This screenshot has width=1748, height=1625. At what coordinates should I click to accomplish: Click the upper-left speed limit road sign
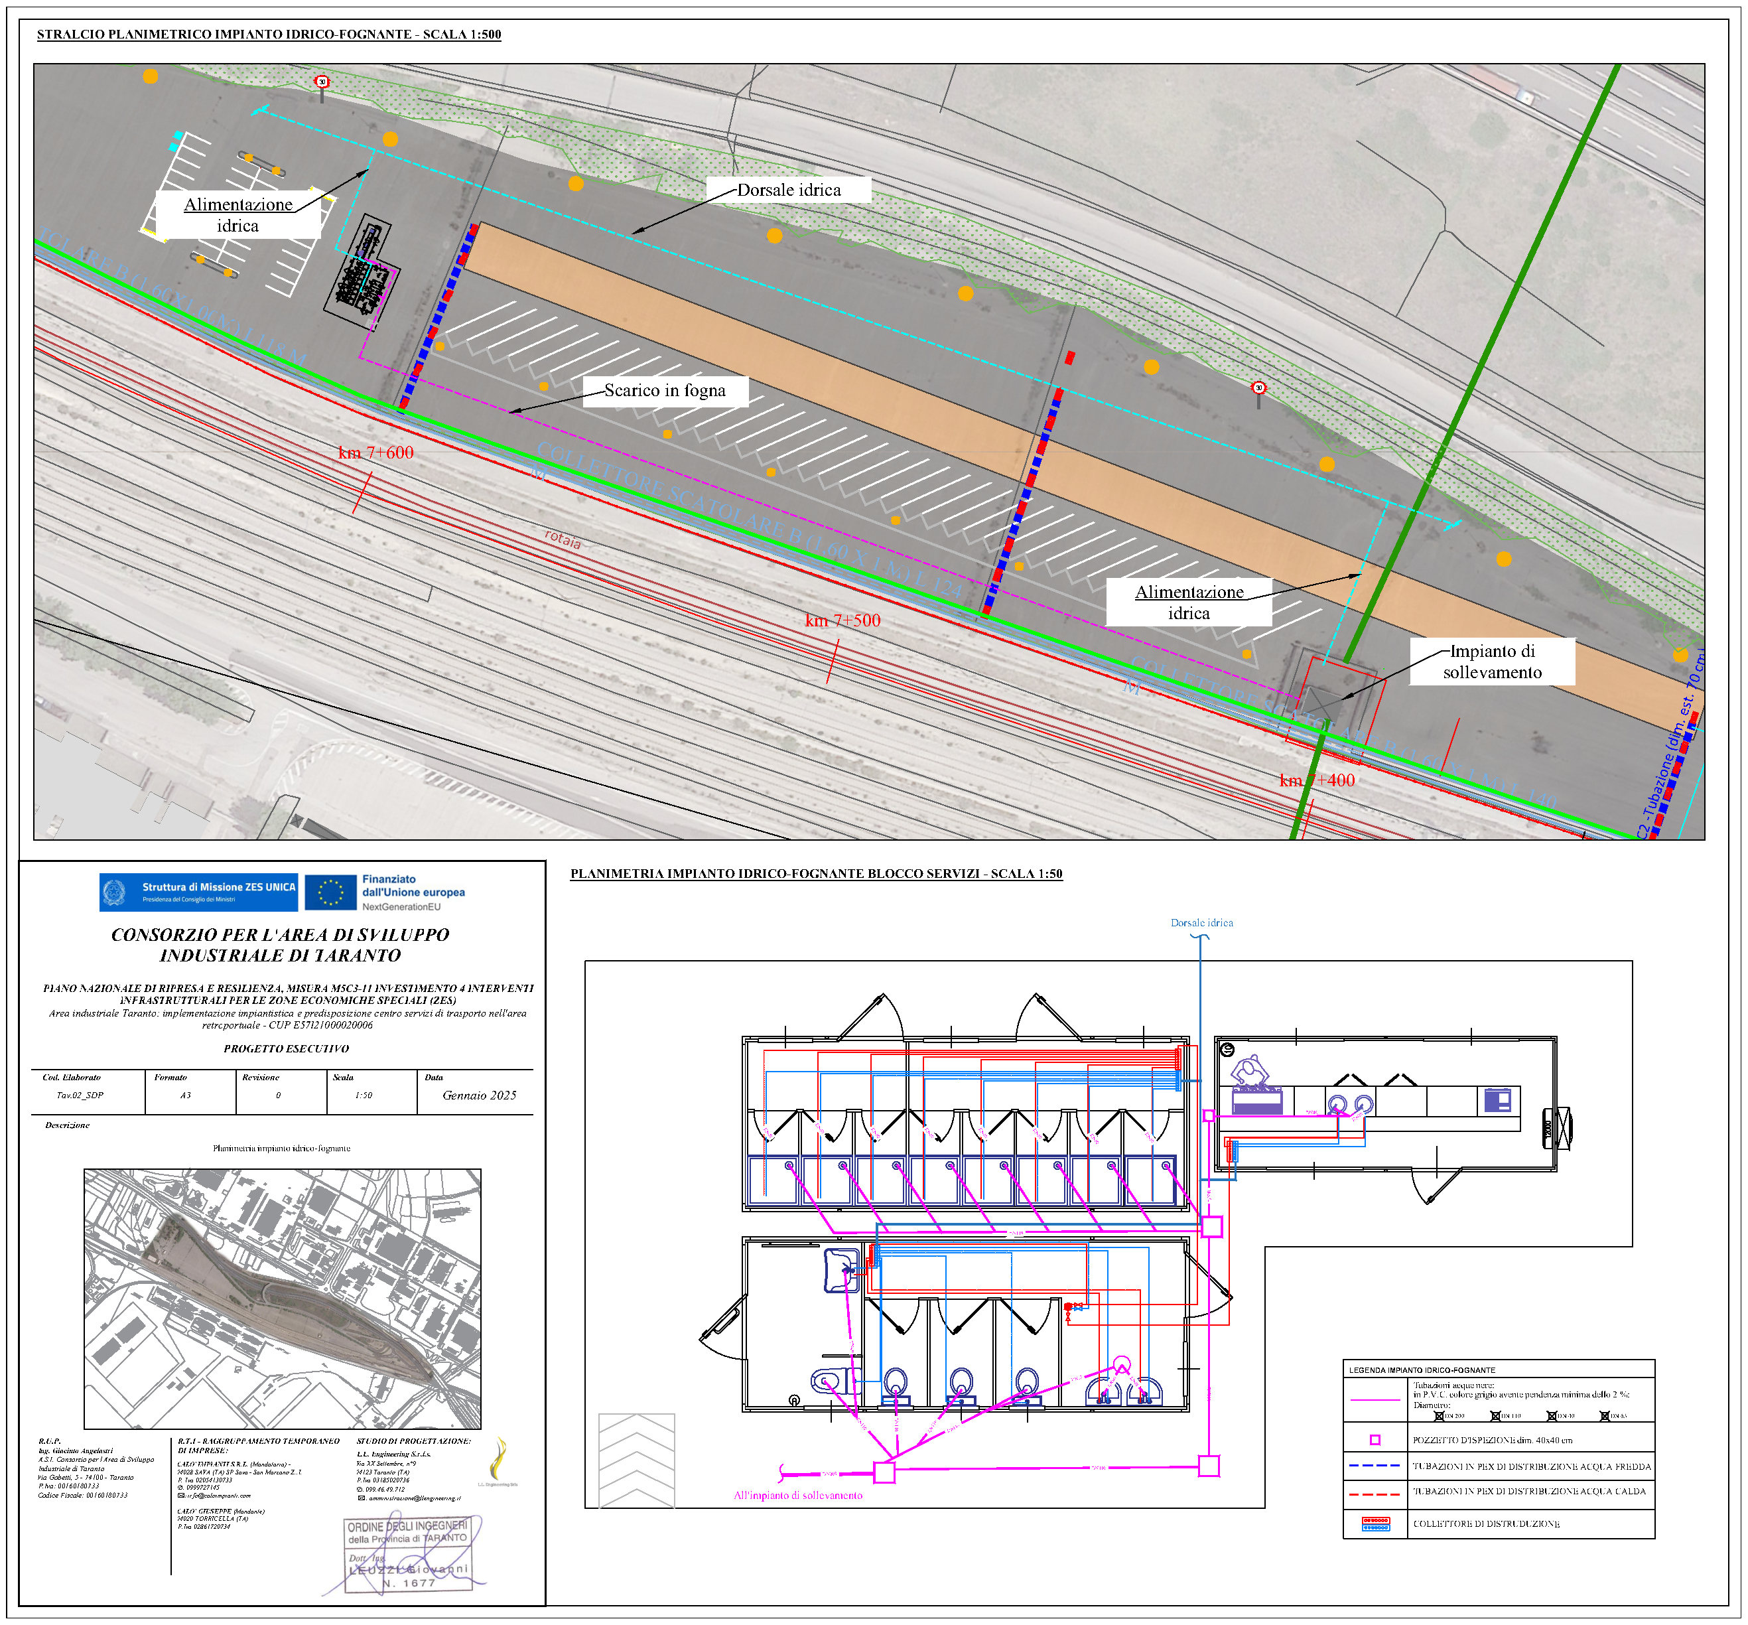(x=322, y=82)
